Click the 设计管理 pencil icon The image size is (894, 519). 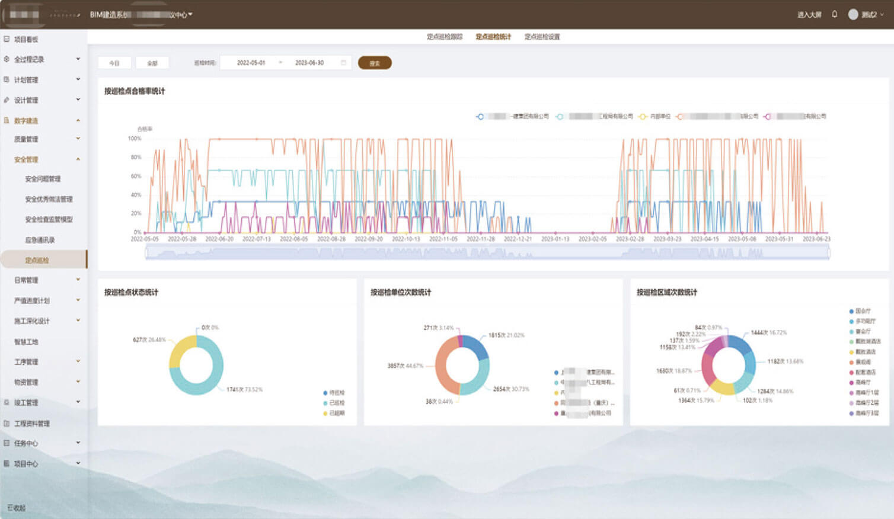(7, 100)
